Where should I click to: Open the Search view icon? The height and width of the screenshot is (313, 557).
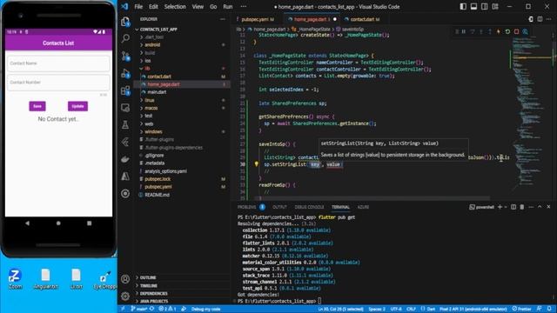tap(125, 38)
